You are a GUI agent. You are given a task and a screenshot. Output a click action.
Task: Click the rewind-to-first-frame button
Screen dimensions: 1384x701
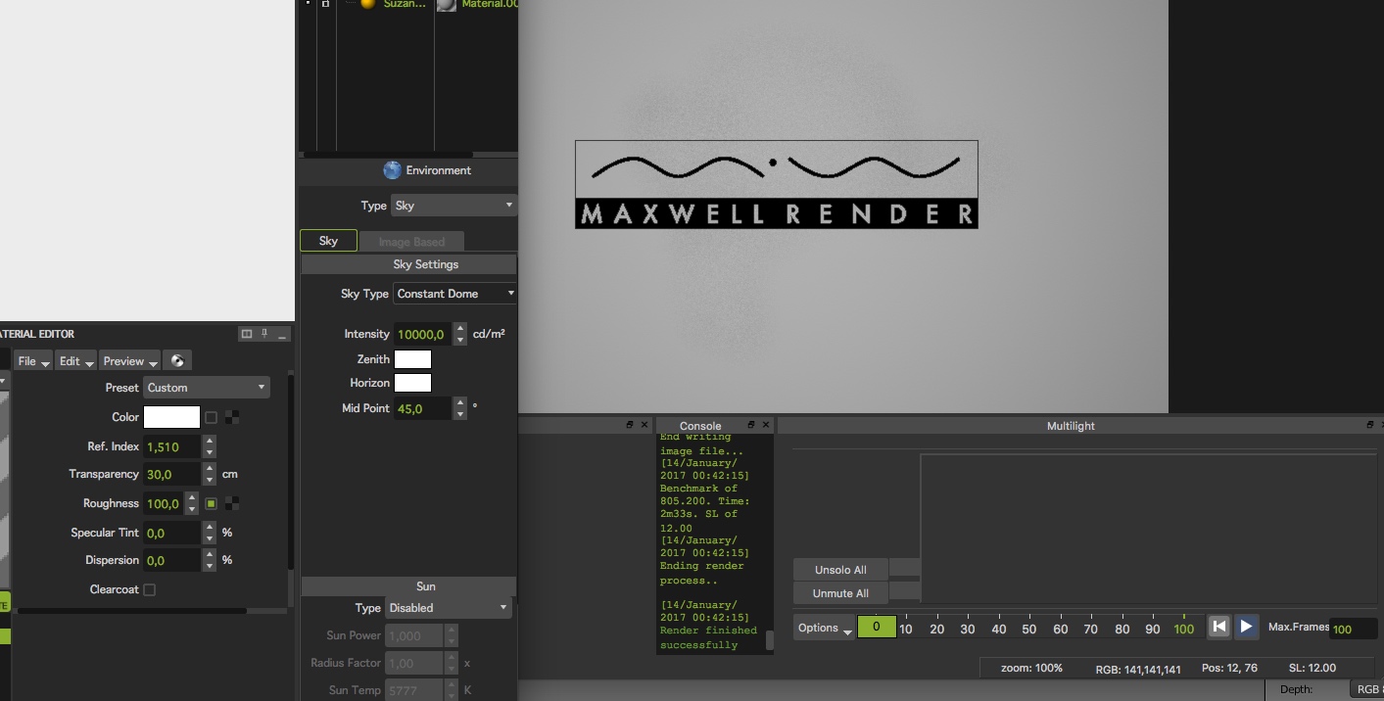point(1218,627)
